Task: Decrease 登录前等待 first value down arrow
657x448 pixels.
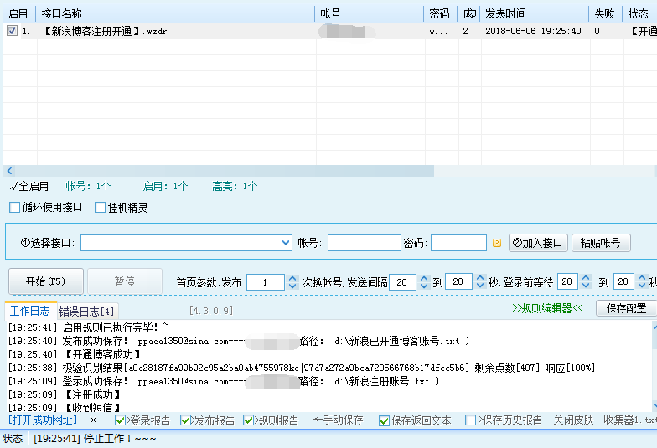Action: click(x=586, y=285)
